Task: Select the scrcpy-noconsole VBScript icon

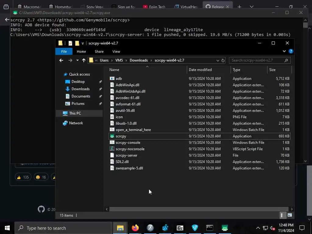Action: 112,149
